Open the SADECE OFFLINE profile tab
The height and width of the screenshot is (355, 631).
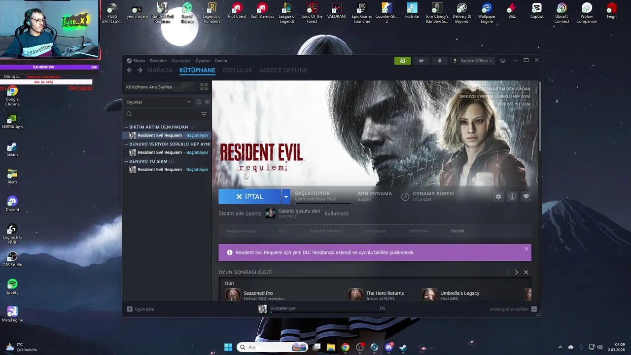[x=283, y=70]
